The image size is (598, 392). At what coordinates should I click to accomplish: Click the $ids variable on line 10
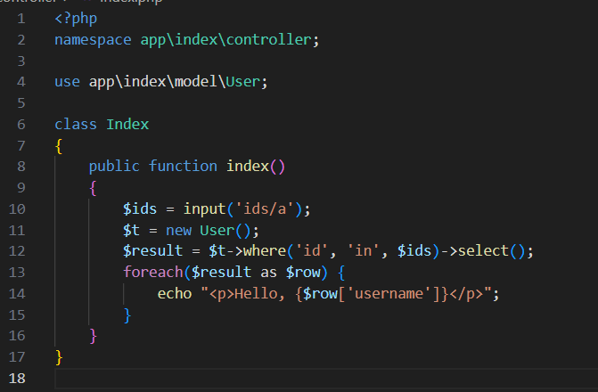click(x=140, y=209)
